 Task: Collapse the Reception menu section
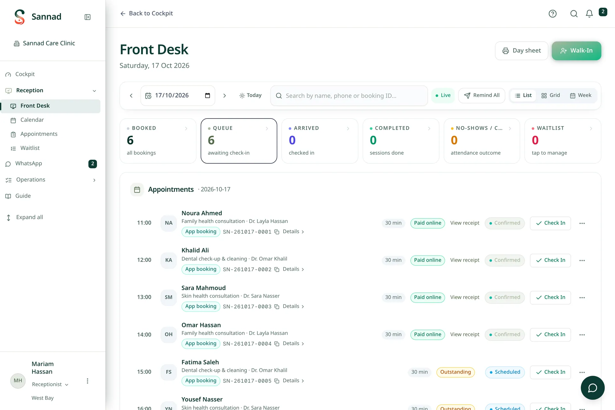pos(94,91)
